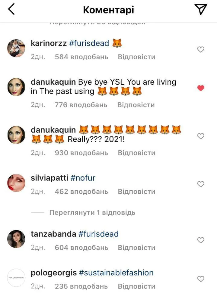Image resolution: width=217 pixels, height=306 pixels.
Task: Open tanzabanda's avatar
Action: [x=16, y=239]
